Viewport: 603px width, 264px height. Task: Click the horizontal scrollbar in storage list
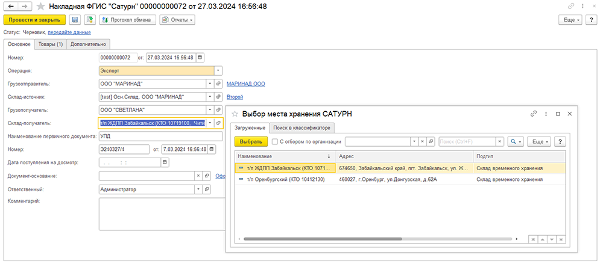click(x=322, y=239)
